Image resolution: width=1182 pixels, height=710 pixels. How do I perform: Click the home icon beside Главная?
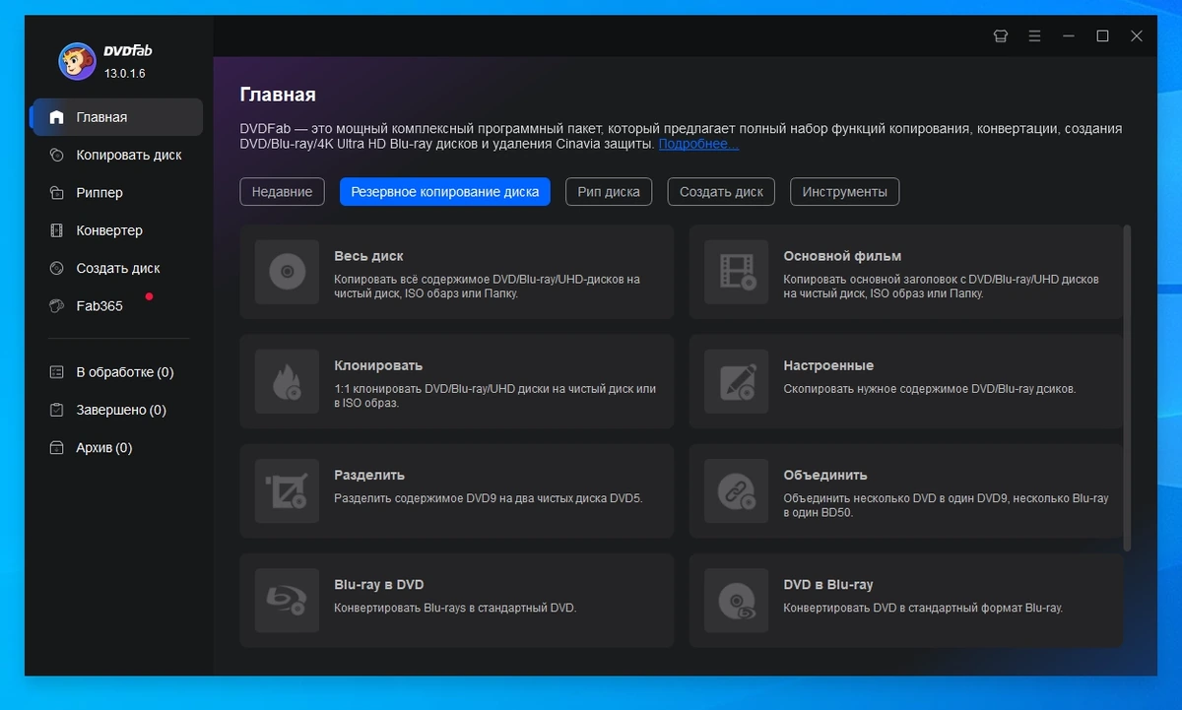tap(56, 117)
